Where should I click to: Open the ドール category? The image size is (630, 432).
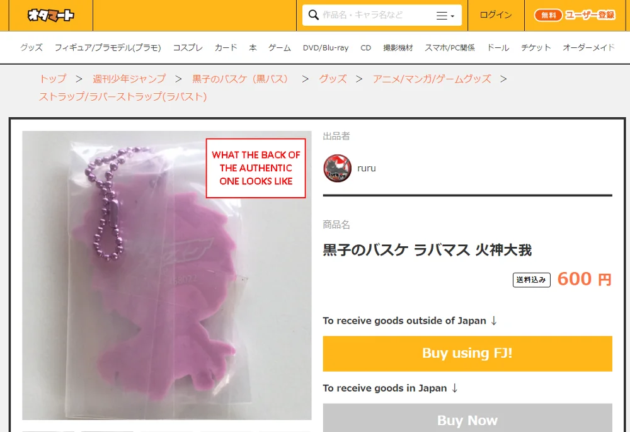498,47
